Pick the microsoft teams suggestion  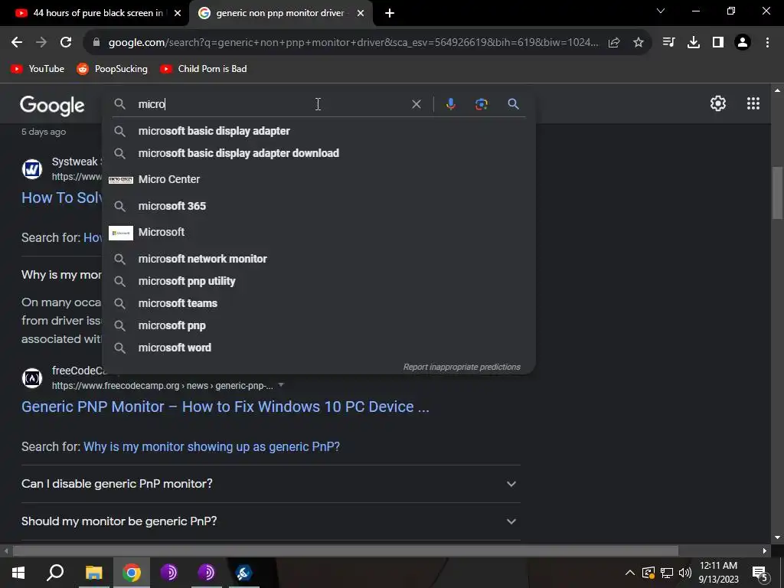318,303
